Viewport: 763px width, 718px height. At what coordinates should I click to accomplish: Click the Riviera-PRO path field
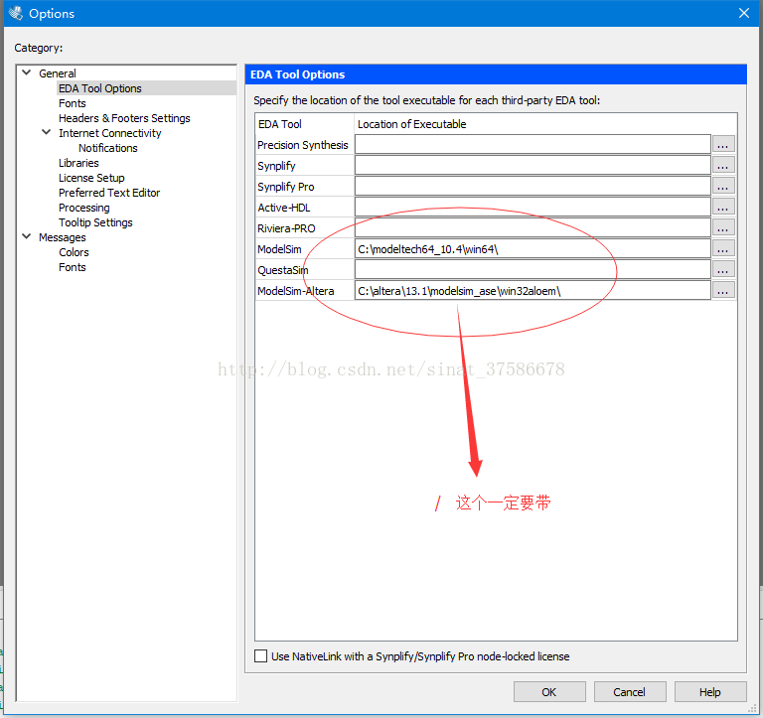coord(533,228)
